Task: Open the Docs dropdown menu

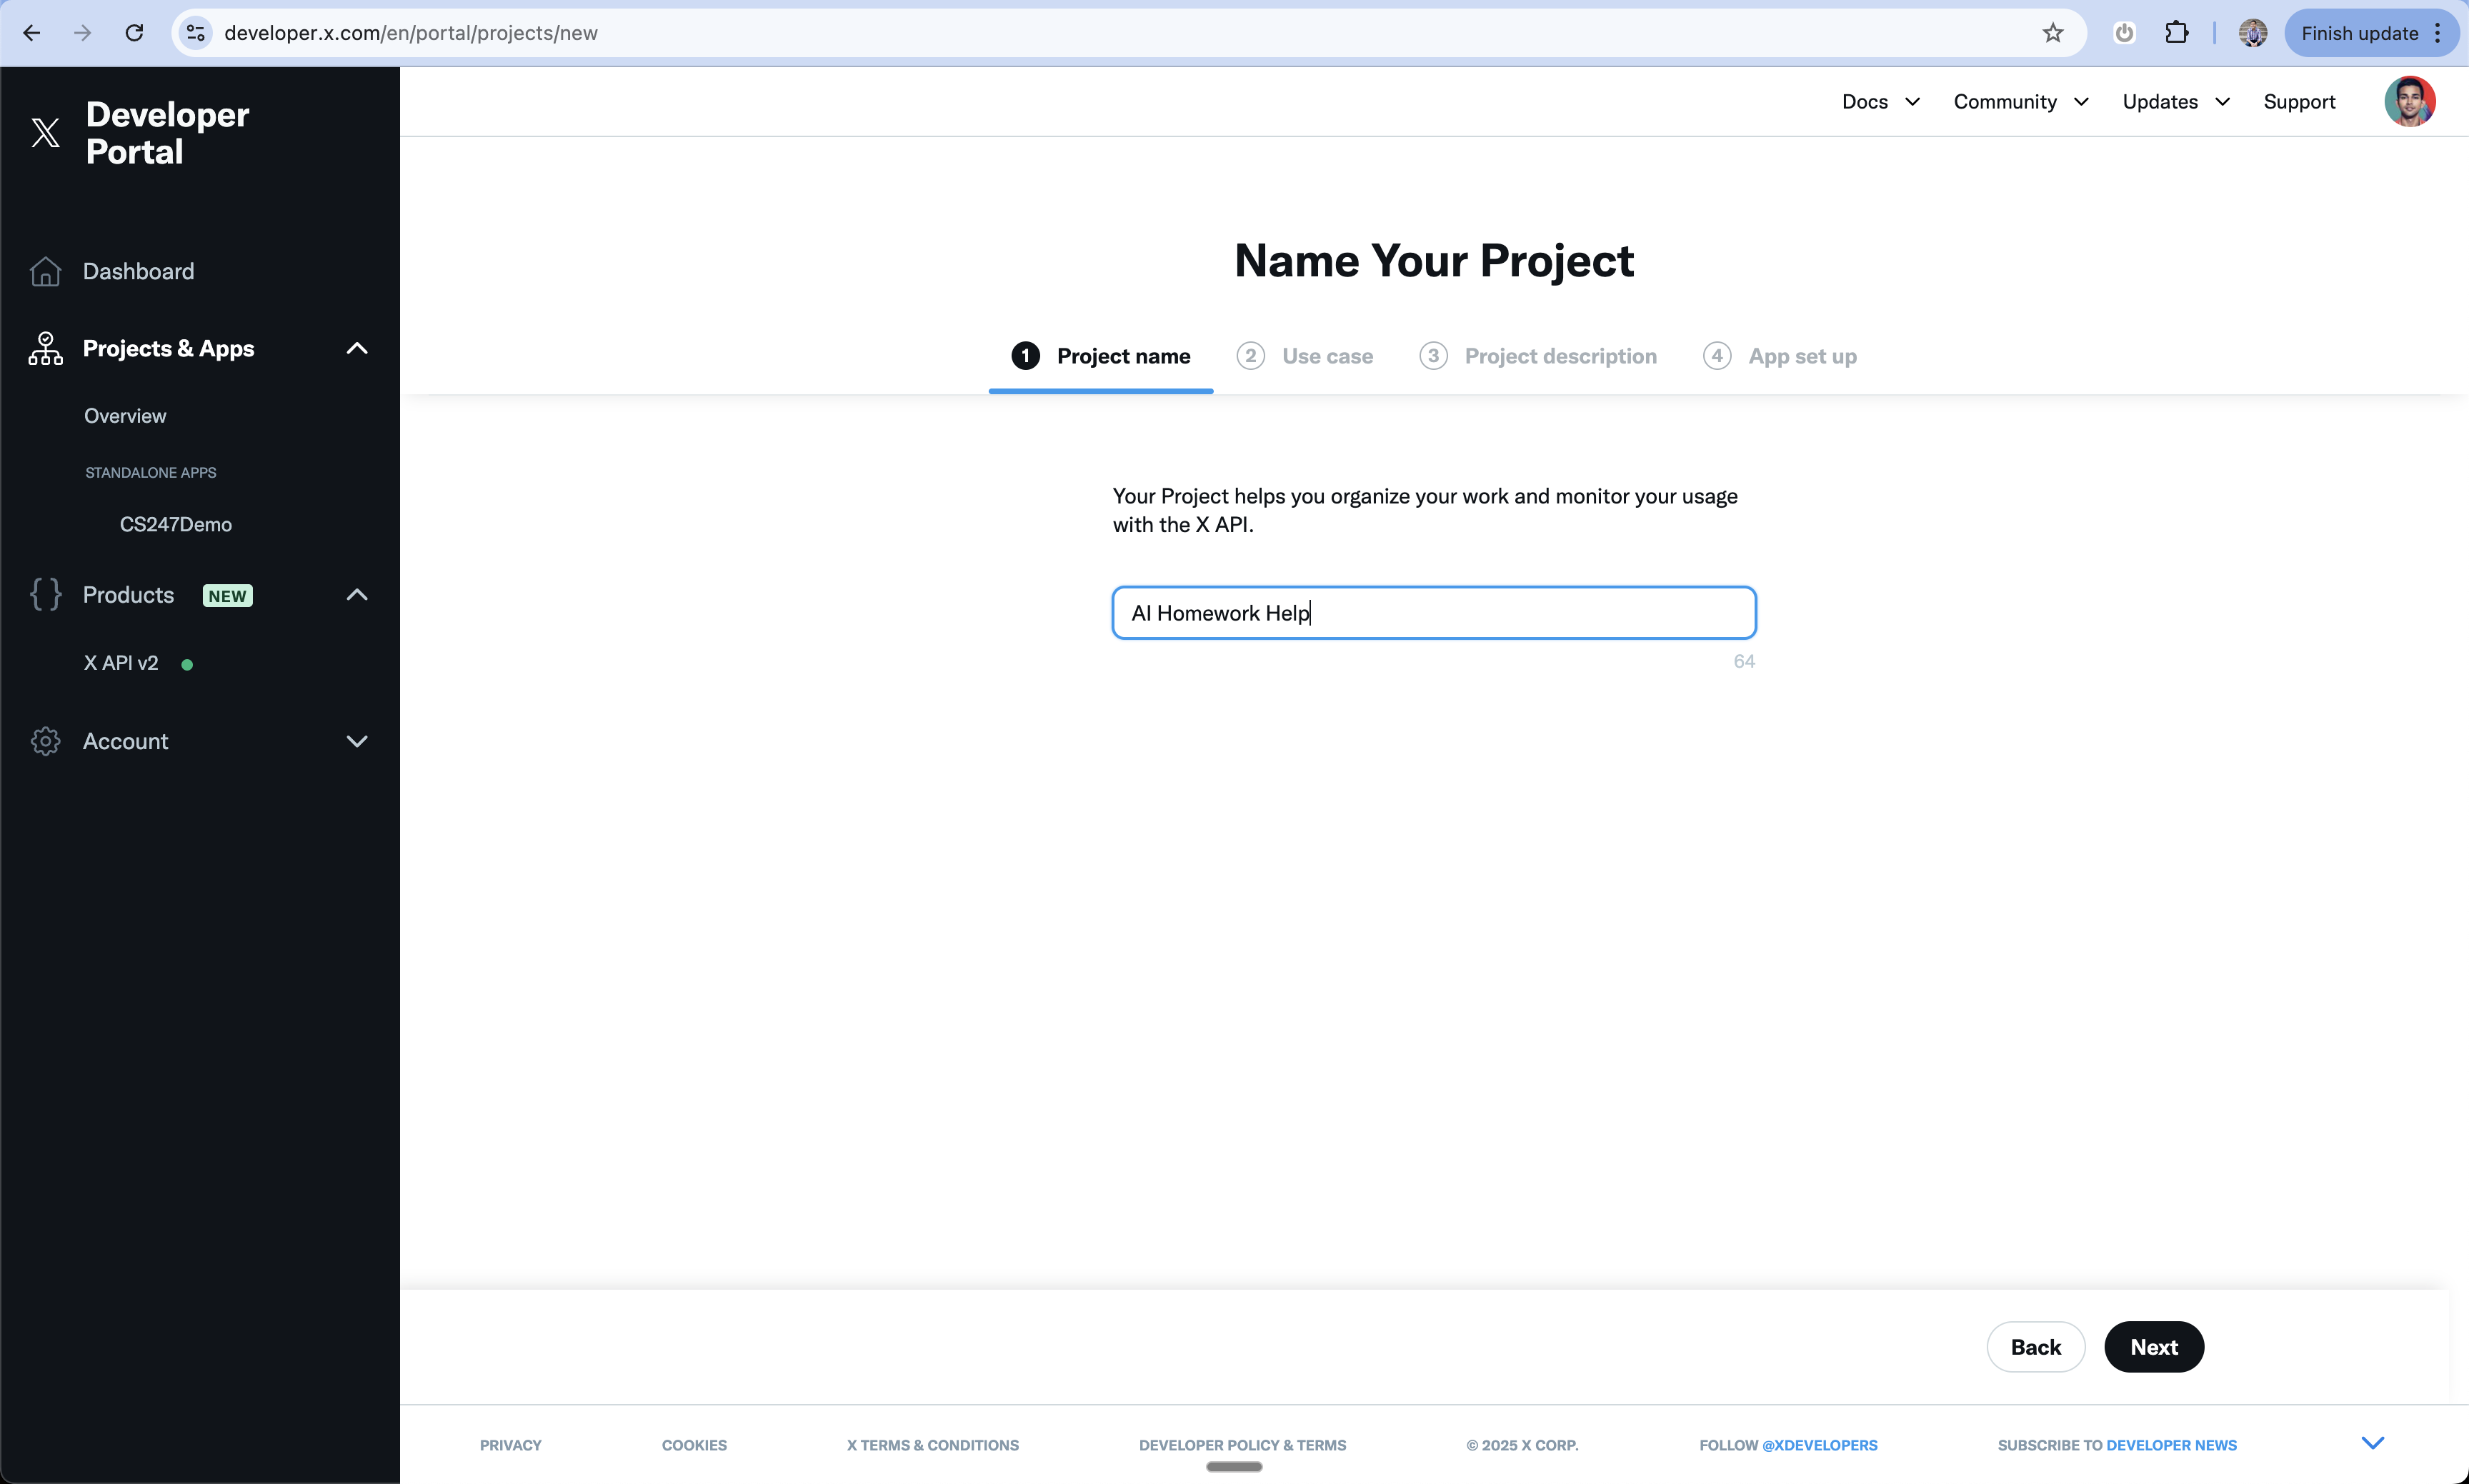Action: coord(1880,102)
